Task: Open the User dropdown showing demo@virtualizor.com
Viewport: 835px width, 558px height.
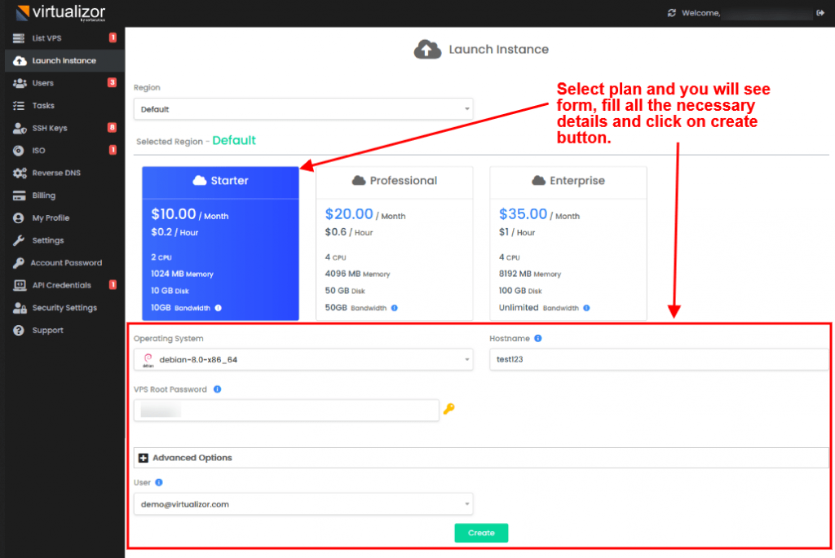Action: (x=303, y=503)
